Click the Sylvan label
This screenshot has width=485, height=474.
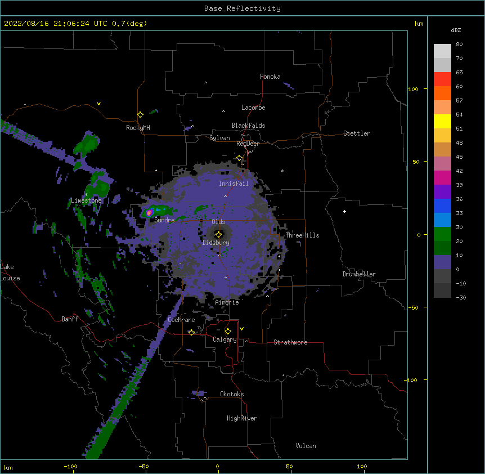click(x=219, y=138)
